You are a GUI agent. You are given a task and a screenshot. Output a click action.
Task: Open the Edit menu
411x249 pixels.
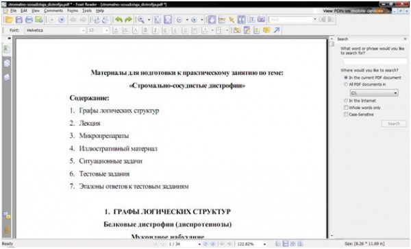[x=24, y=11]
